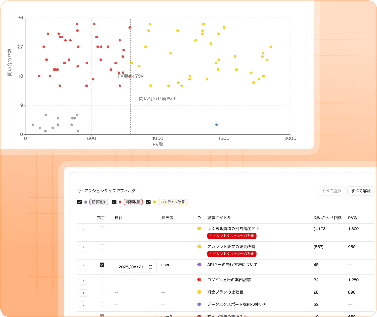Image resolution: width=377 pixels, height=317 pixels.
Task: Expand the 料金プランの比較表 row
Action: [83, 293]
